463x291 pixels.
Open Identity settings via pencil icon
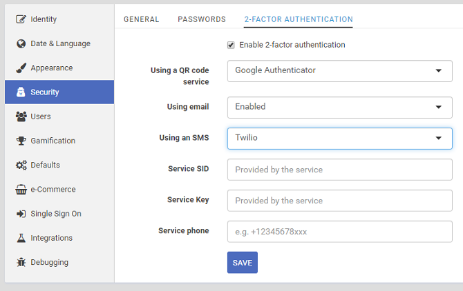[x=21, y=19]
